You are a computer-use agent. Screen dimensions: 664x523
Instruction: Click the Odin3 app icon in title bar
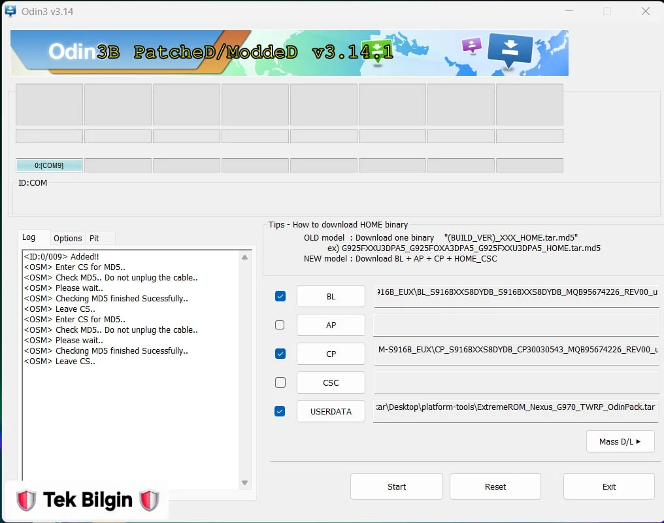pos(10,11)
